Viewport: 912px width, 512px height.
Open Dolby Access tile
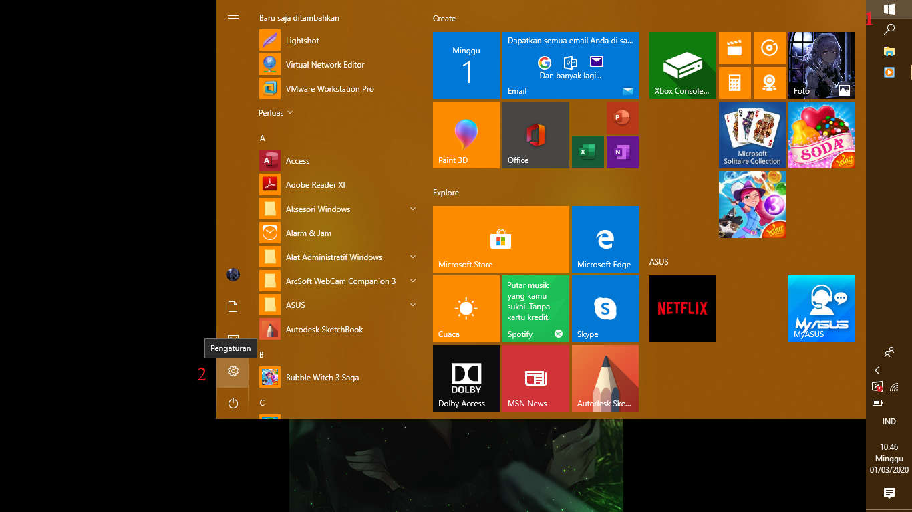point(466,378)
